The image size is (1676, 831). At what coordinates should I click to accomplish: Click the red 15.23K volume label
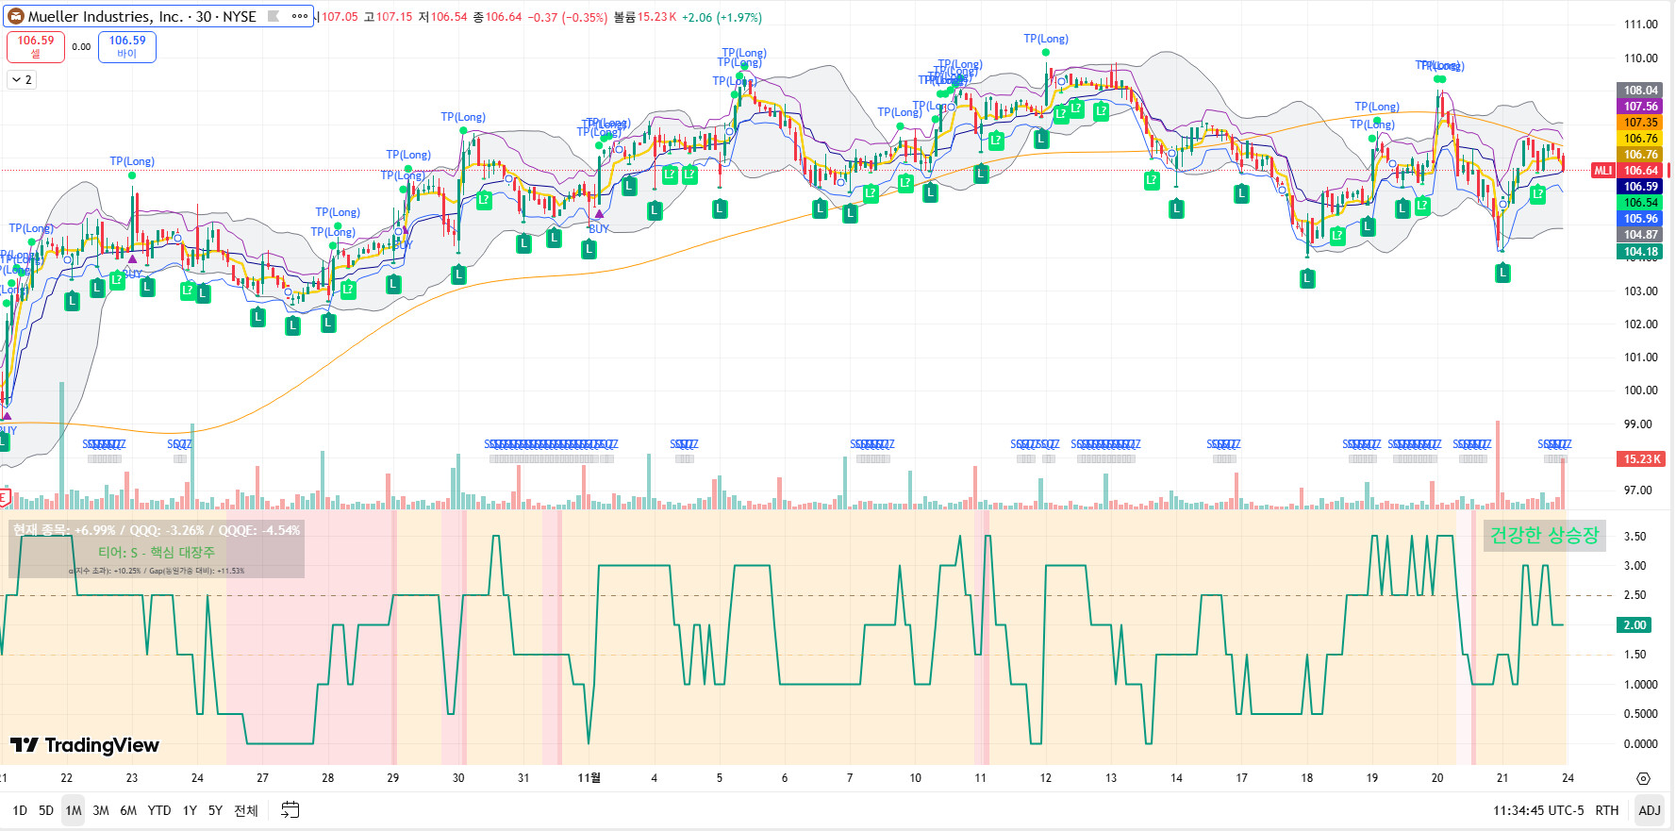(1641, 459)
